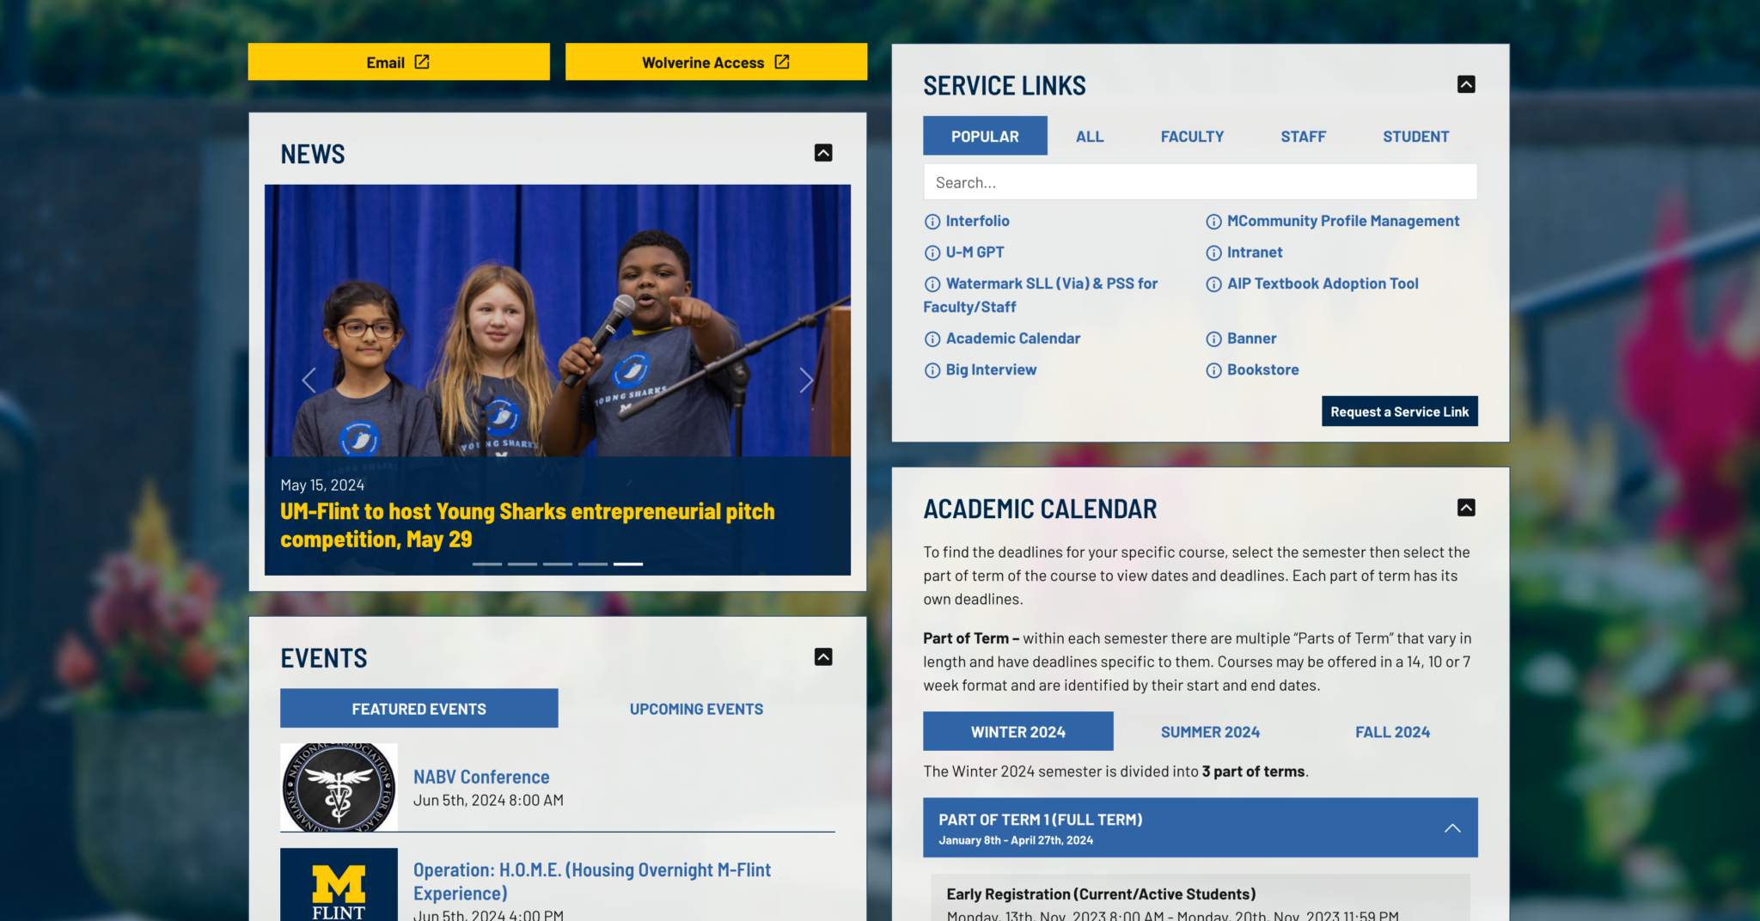
Task: Select the Summer 2024 semester tab
Action: pos(1209,731)
